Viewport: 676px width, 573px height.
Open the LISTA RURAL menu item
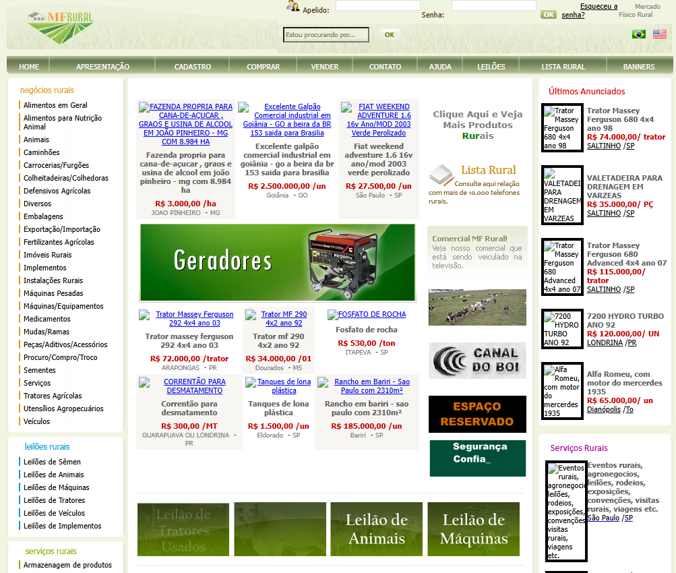[563, 67]
